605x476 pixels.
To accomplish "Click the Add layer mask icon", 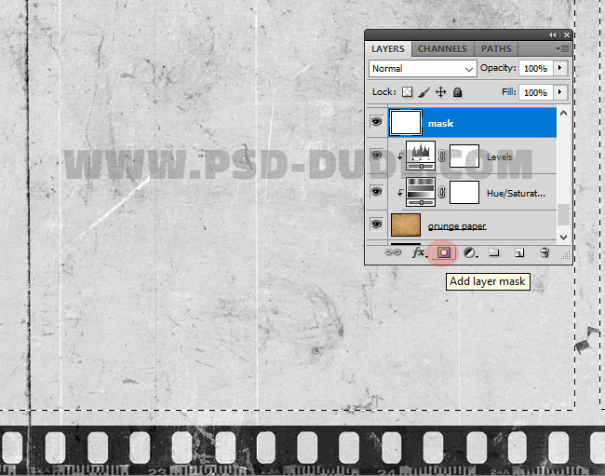I will (443, 252).
